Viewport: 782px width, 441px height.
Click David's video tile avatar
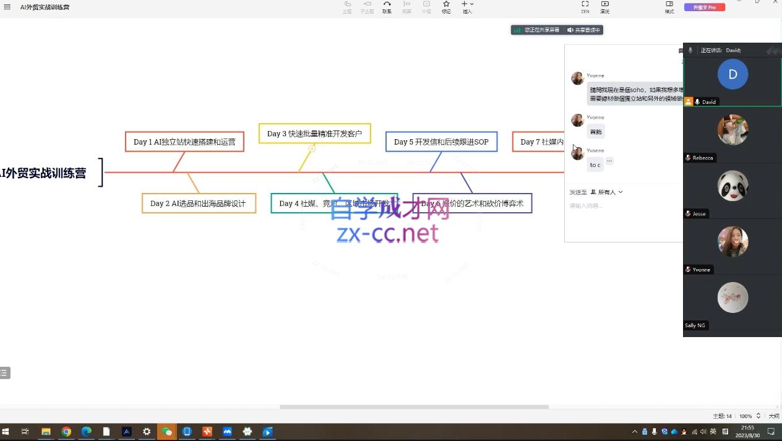(x=733, y=74)
